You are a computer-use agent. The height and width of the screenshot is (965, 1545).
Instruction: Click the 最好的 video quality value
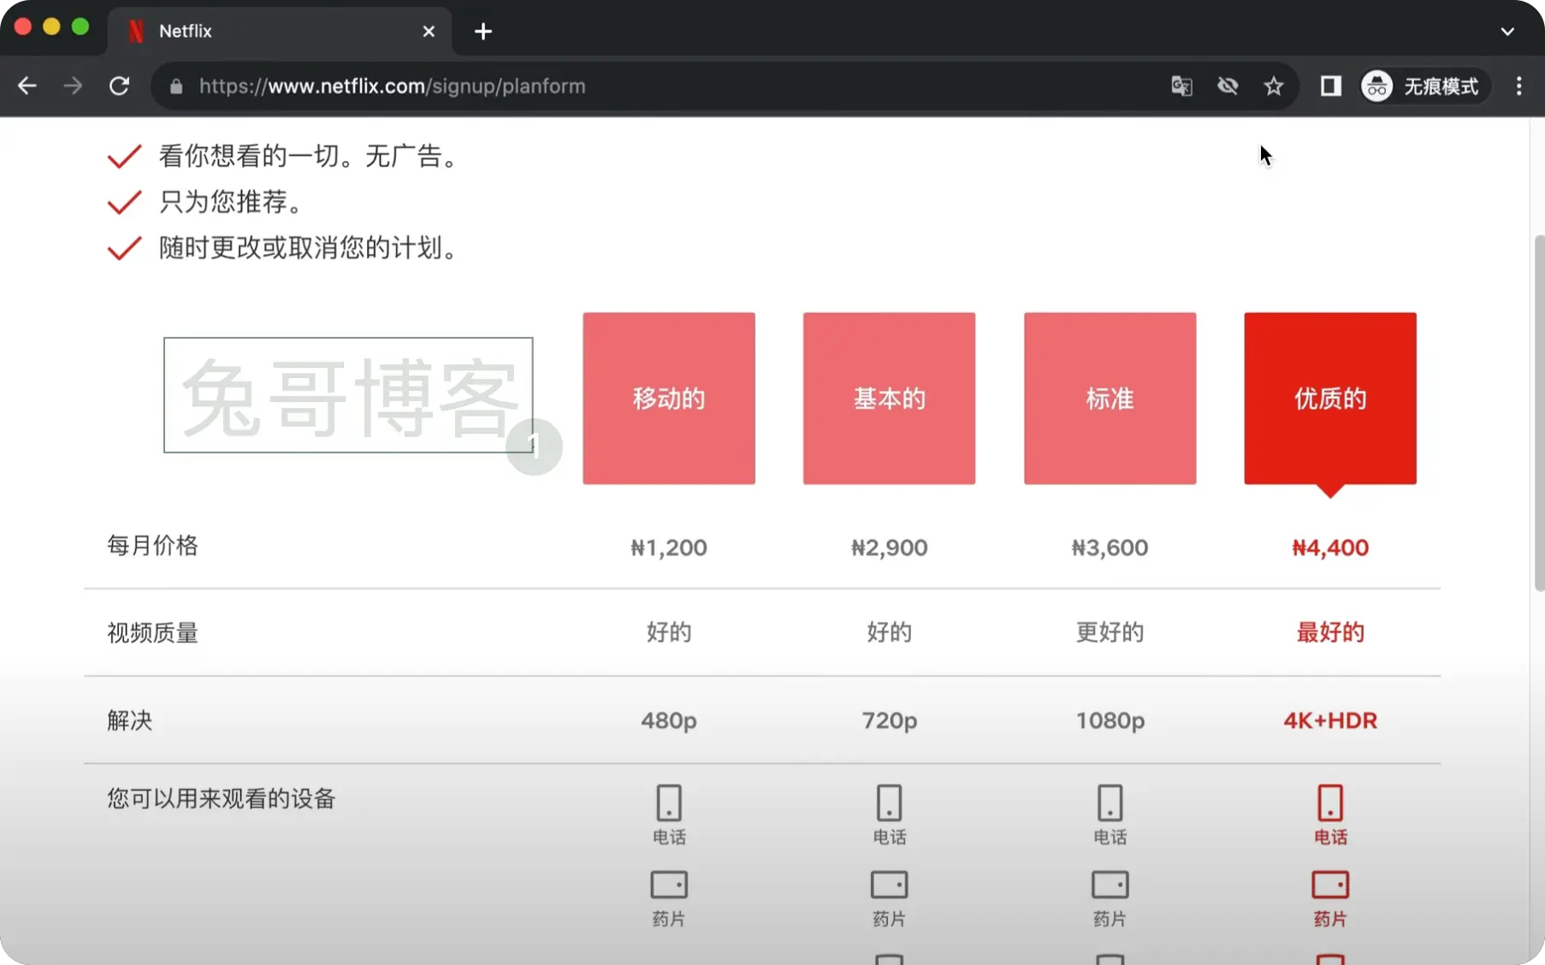[1330, 632]
